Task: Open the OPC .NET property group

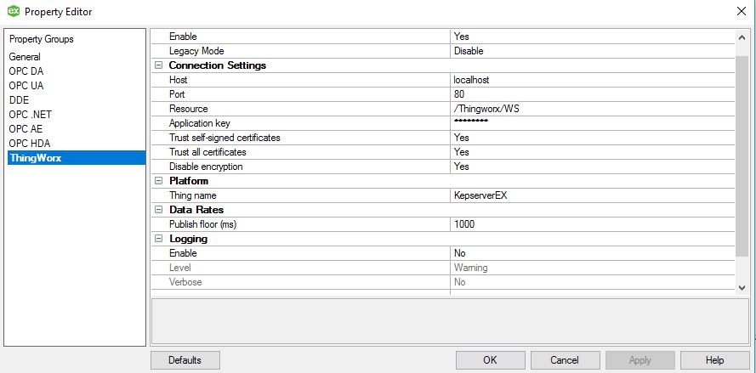Action: click(x=30, y=115)
